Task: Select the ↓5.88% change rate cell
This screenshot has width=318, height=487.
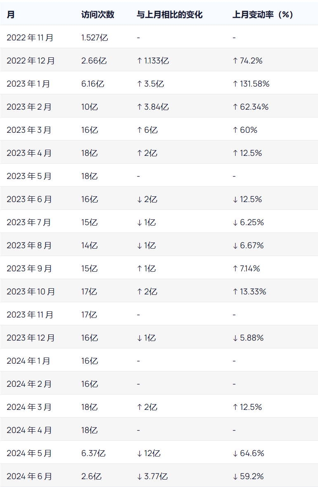Action: (248, 338)
